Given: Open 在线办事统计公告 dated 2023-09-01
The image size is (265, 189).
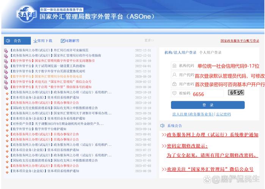Looking at the screenshot, I should 45,134.
